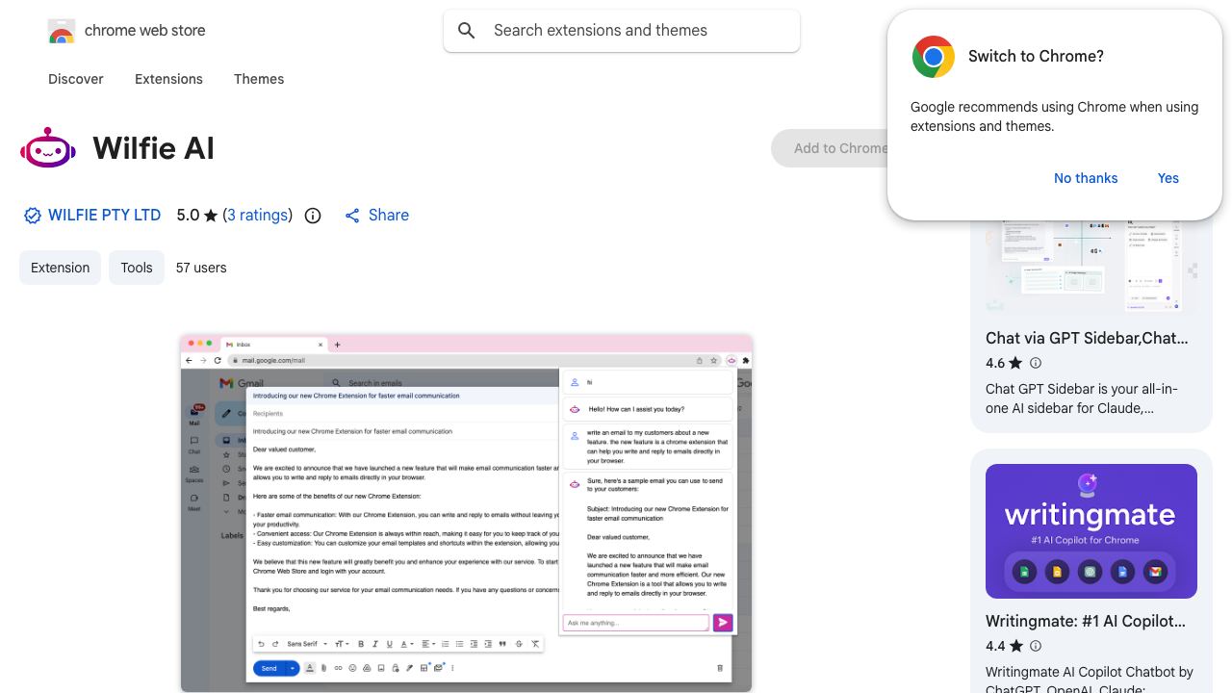Click the info icon beside 4.4 rating

coord(1036,646)
